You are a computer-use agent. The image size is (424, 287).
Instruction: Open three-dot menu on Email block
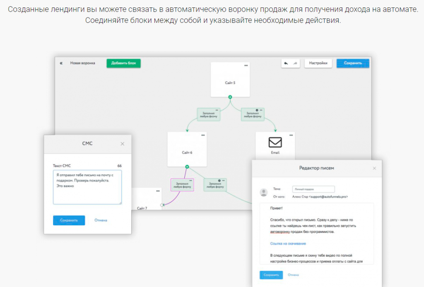(291, 135)
